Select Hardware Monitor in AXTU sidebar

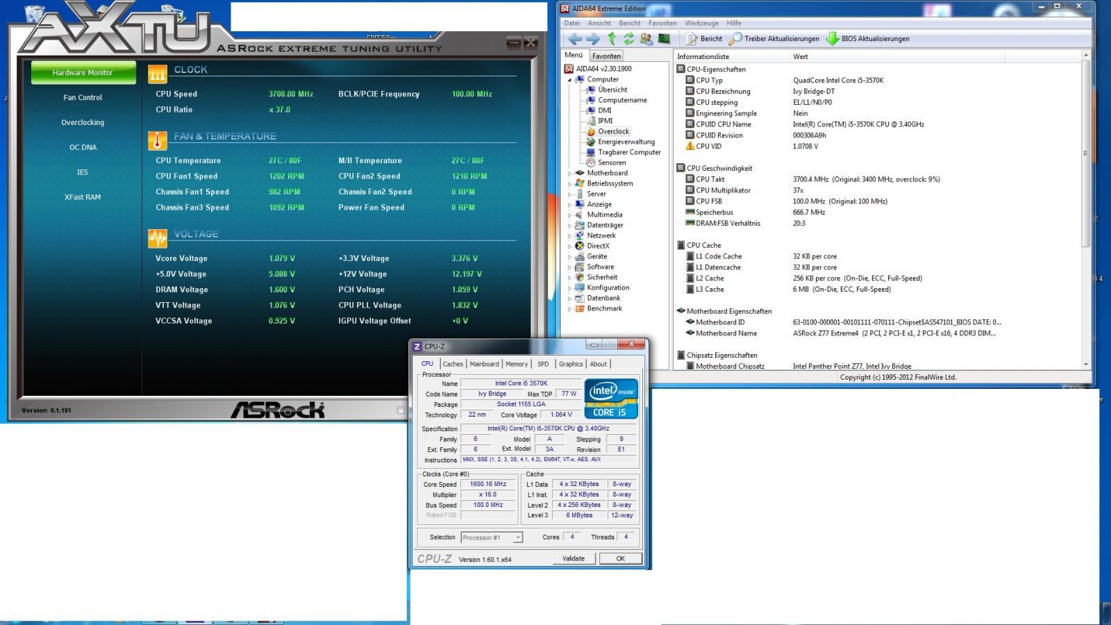pyautogui.click(x=83, y=73)
